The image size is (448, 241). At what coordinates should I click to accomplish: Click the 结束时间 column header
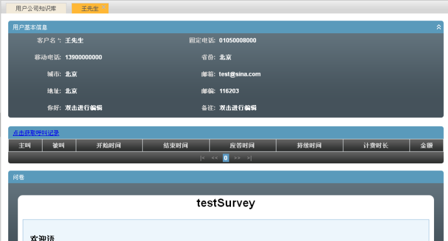(176, 145)
